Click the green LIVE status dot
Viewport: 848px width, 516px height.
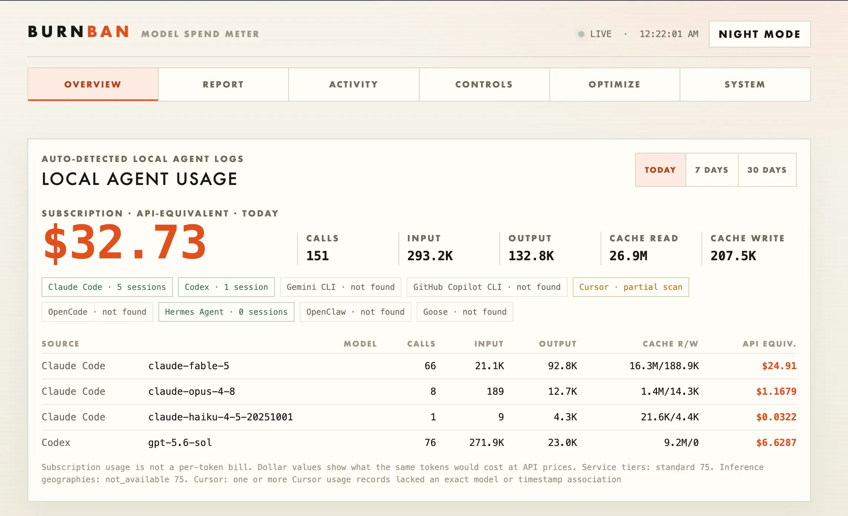click(581, 34)
